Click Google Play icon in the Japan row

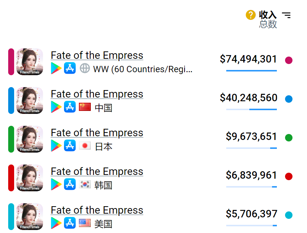pyautogui.click(x=56, y=146)
